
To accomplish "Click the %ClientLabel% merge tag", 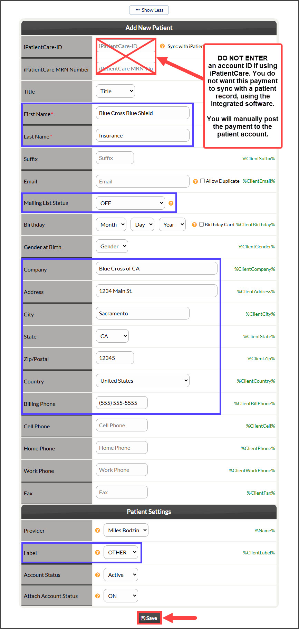I will tap(259, 553).
